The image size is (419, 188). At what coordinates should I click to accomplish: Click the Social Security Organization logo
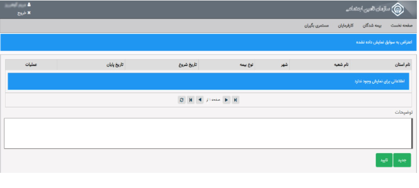(x=398, y=9)
